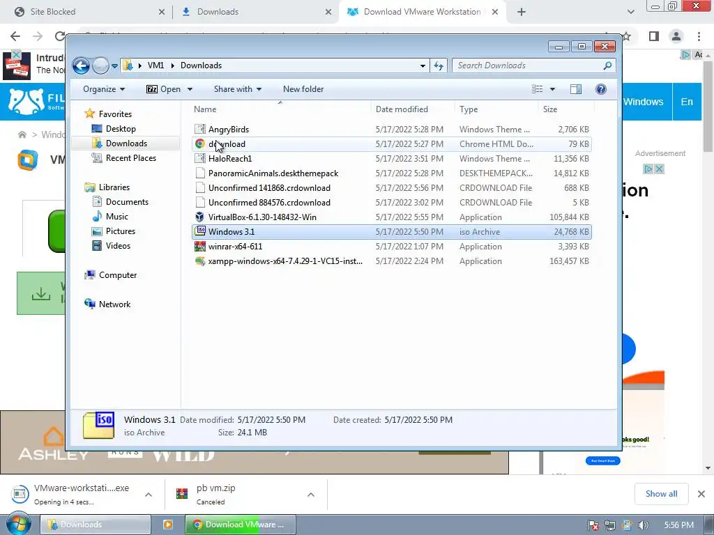
Task: Click Show all downloads button
Action: 661,494
